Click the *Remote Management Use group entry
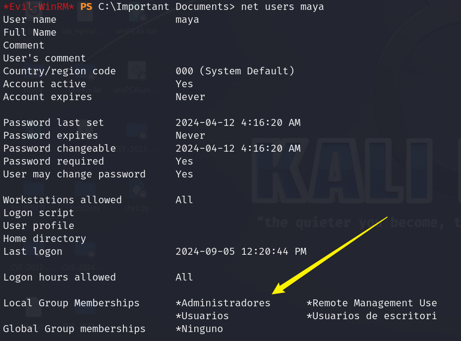The image size is (461, 341). click(x=372, y=303)
